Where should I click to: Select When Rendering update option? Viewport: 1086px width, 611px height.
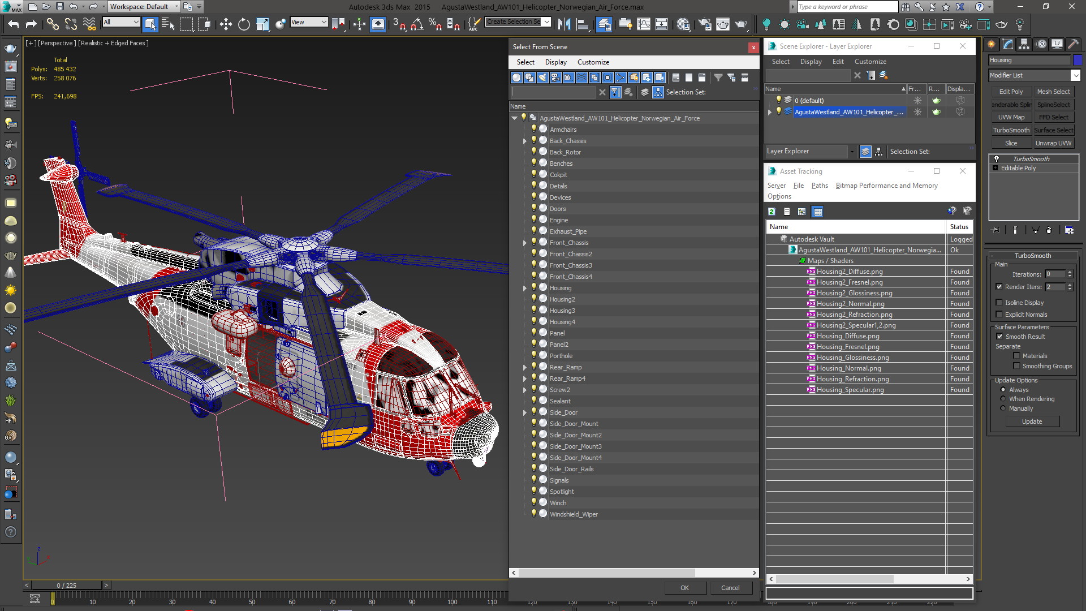point(1003,399)
